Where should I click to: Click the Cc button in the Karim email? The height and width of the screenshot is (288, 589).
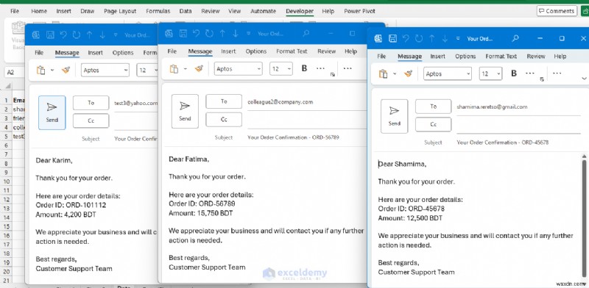click(x=91, y=120)
